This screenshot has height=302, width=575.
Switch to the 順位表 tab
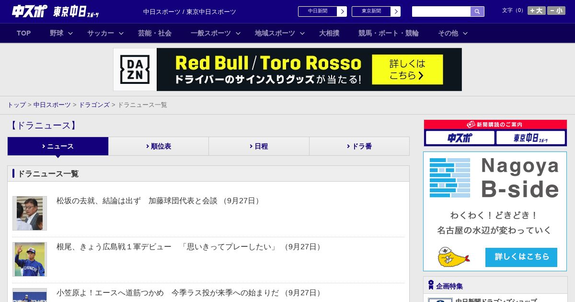[x=159, y=146]
